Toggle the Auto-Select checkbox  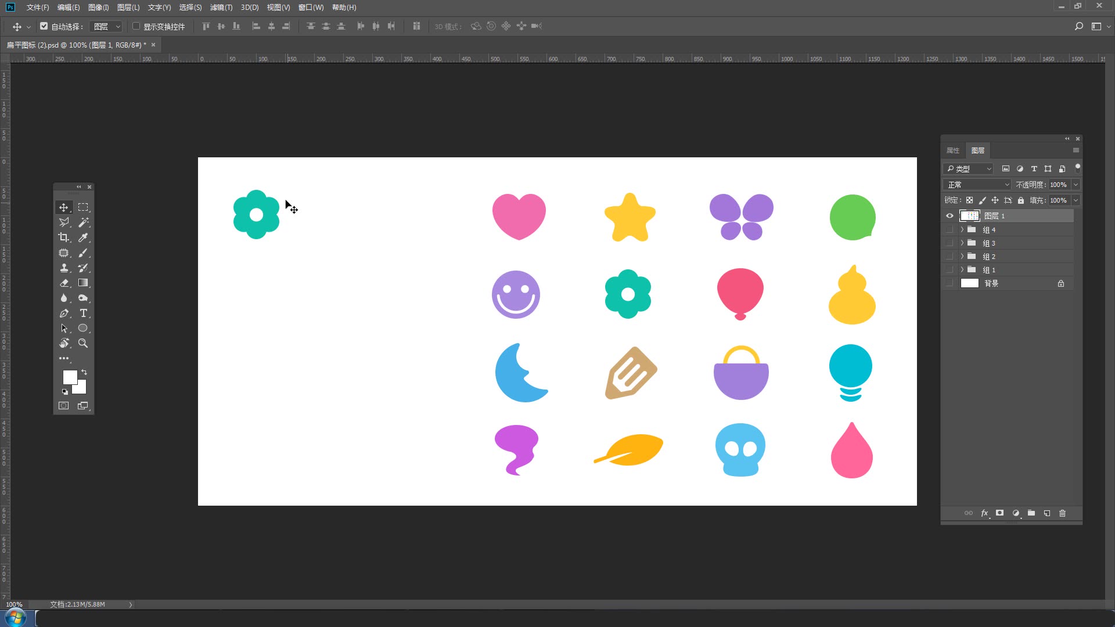pos(44,26)
